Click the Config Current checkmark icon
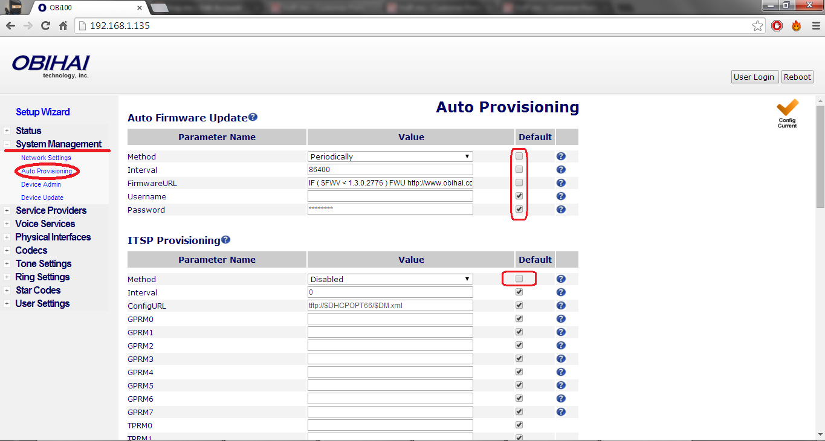Image resolution: width=825 pixels, height=441 pixels. (x=787, y=112)
